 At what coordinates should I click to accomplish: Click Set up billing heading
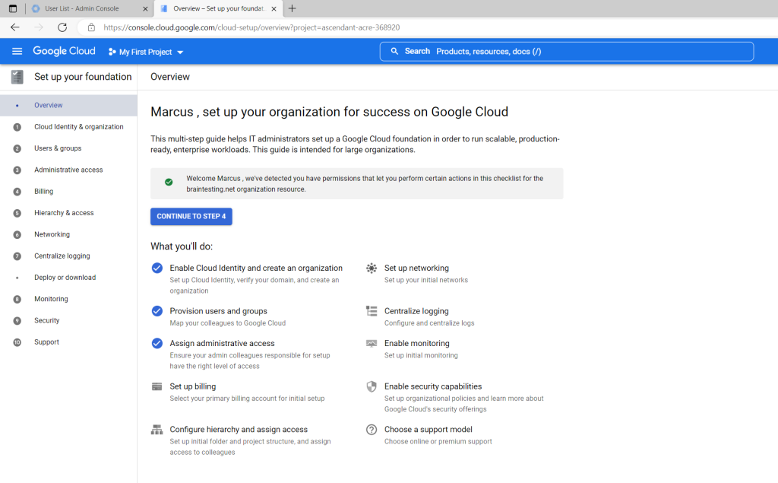(192, 386)
